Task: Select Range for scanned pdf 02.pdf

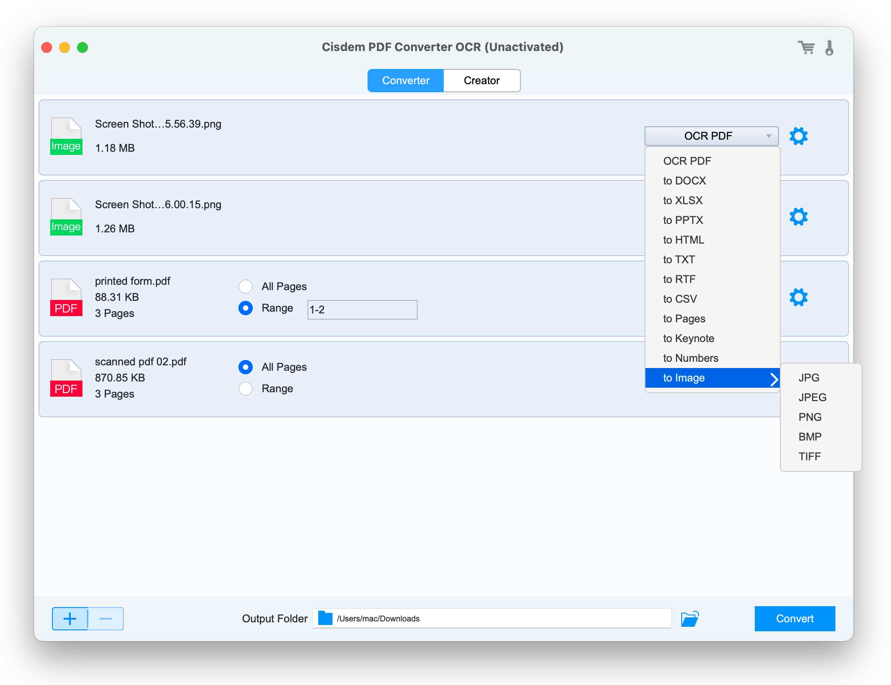Action: (246, 389)
